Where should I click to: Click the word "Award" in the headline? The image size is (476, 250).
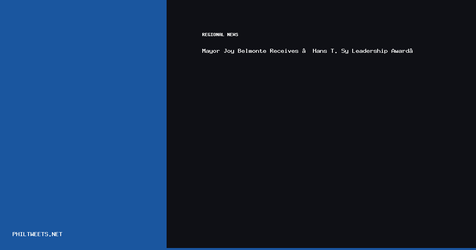point(400,51)
